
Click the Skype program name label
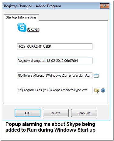point(33,29)
